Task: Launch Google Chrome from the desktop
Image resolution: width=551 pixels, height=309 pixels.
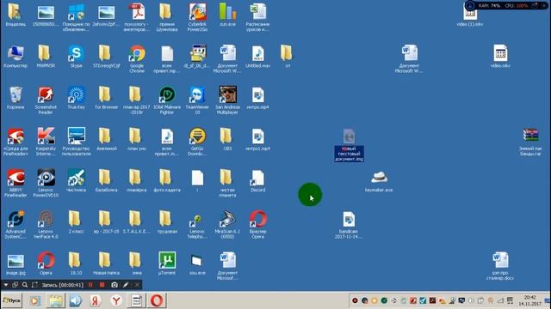Action: tap(137, 58)
